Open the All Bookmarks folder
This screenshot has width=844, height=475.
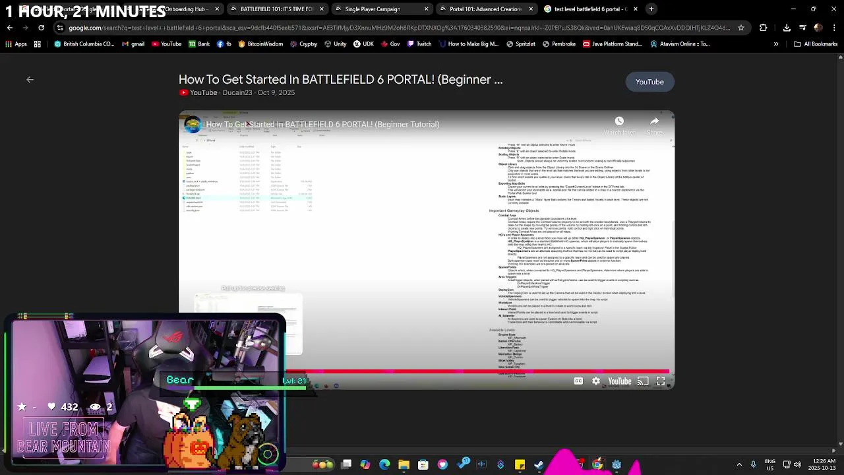[816, 44]
